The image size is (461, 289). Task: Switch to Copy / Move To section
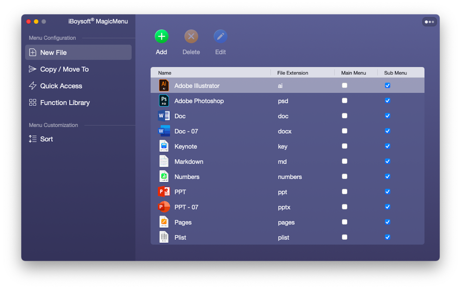(64, 69)
